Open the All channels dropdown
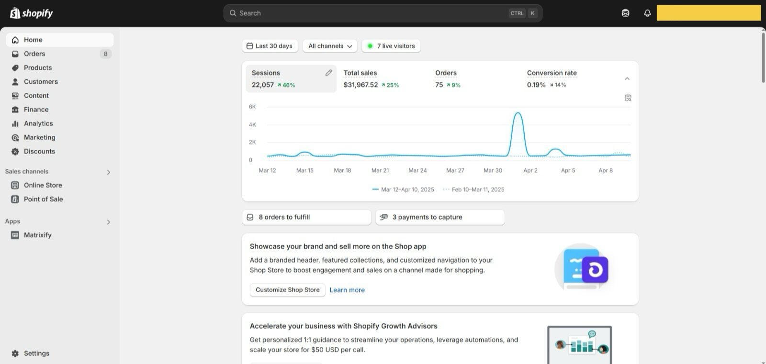Screen dimensions: 766x364 (x=330, y=46)
